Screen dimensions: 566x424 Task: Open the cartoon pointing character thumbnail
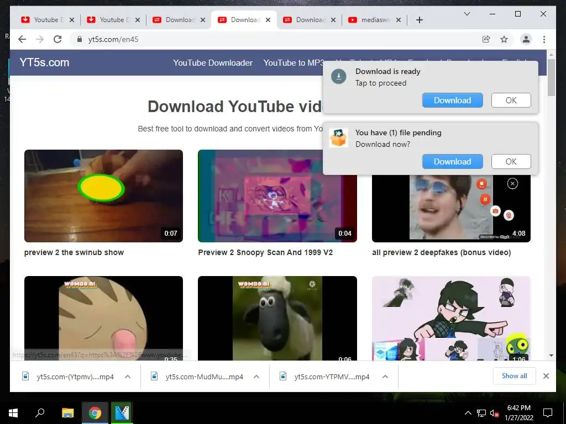tap(451, 319)
